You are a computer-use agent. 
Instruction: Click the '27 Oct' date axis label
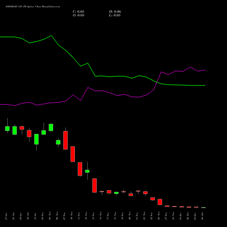pos(6,216)
